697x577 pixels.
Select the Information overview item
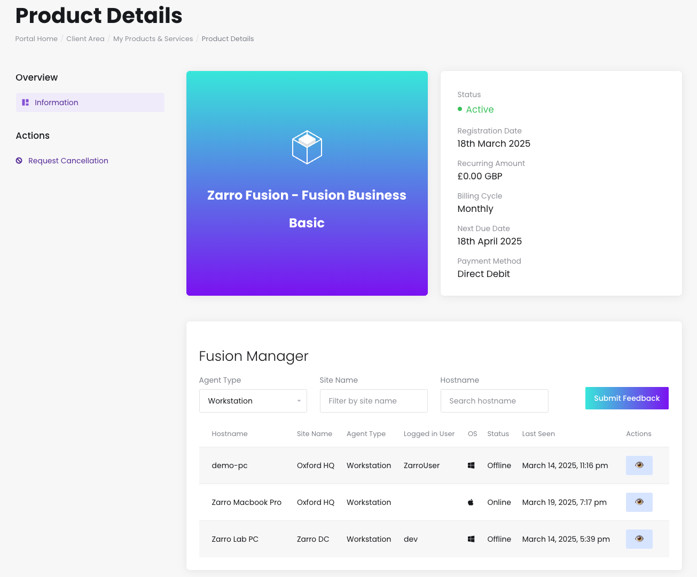90,102
